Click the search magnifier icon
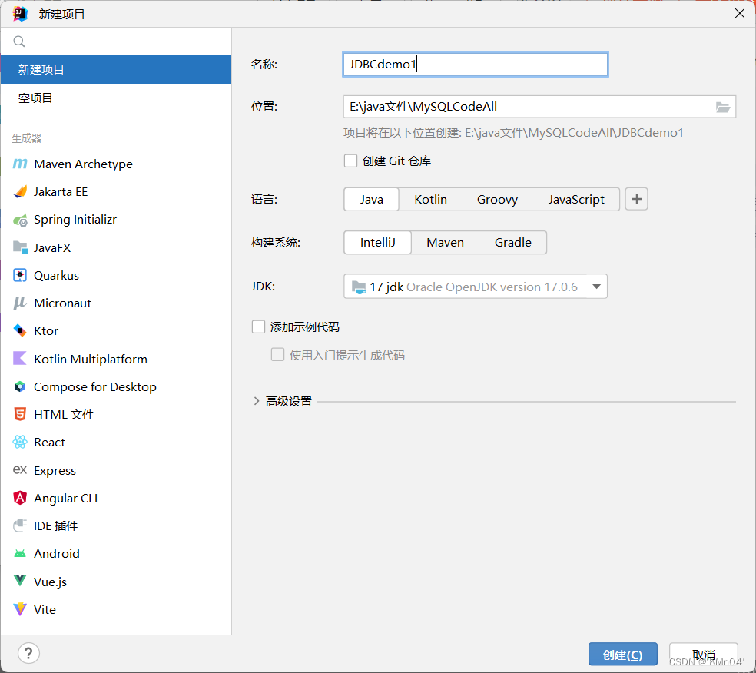756x673 pixels. [18, 41]
